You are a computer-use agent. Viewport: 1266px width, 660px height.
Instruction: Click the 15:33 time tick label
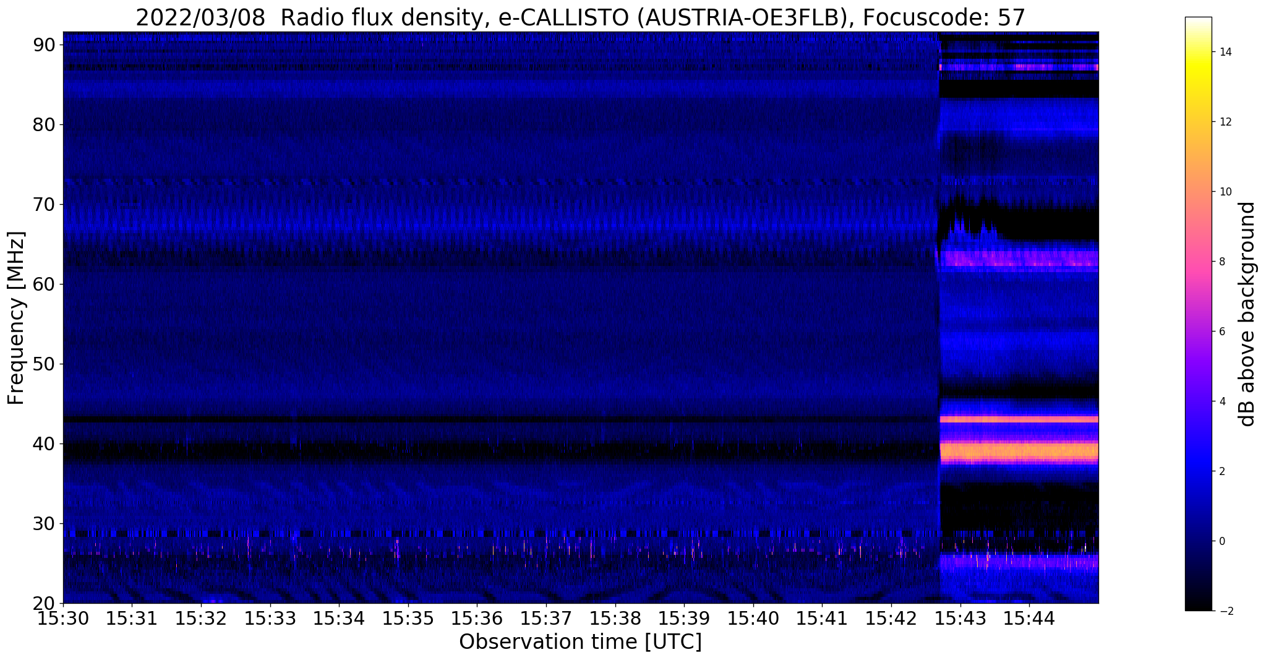(x=270, y=619)
